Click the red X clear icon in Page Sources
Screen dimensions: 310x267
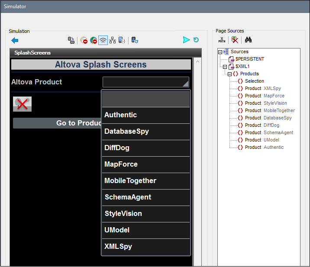[x=235, y=40]
